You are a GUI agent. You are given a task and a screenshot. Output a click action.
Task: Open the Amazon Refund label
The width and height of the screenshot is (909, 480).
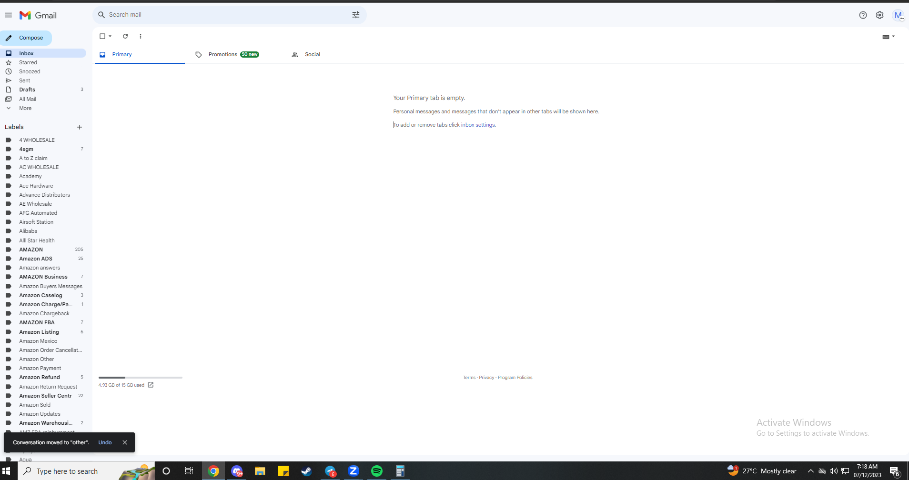click(43, 377)
